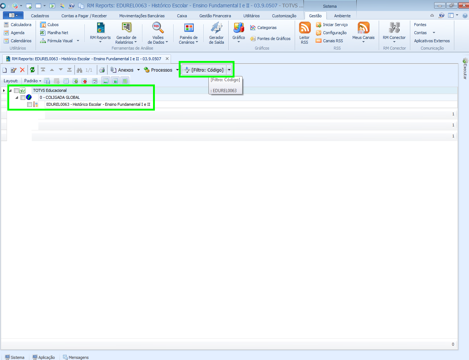Open RSS Configuração
469x360 pixels.
tap(331, 33)
